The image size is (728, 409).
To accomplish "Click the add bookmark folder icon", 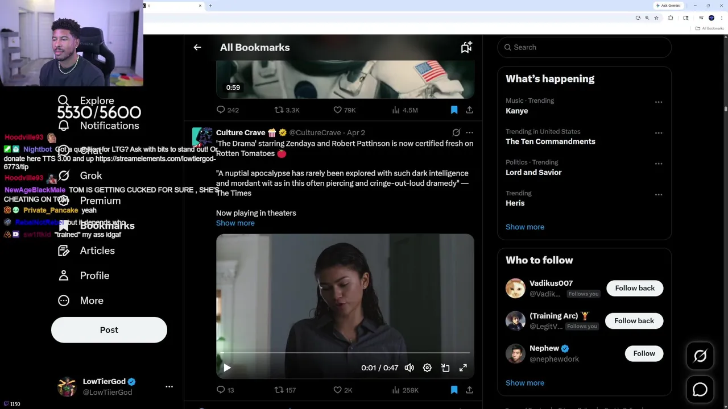I will coord(466,47).
